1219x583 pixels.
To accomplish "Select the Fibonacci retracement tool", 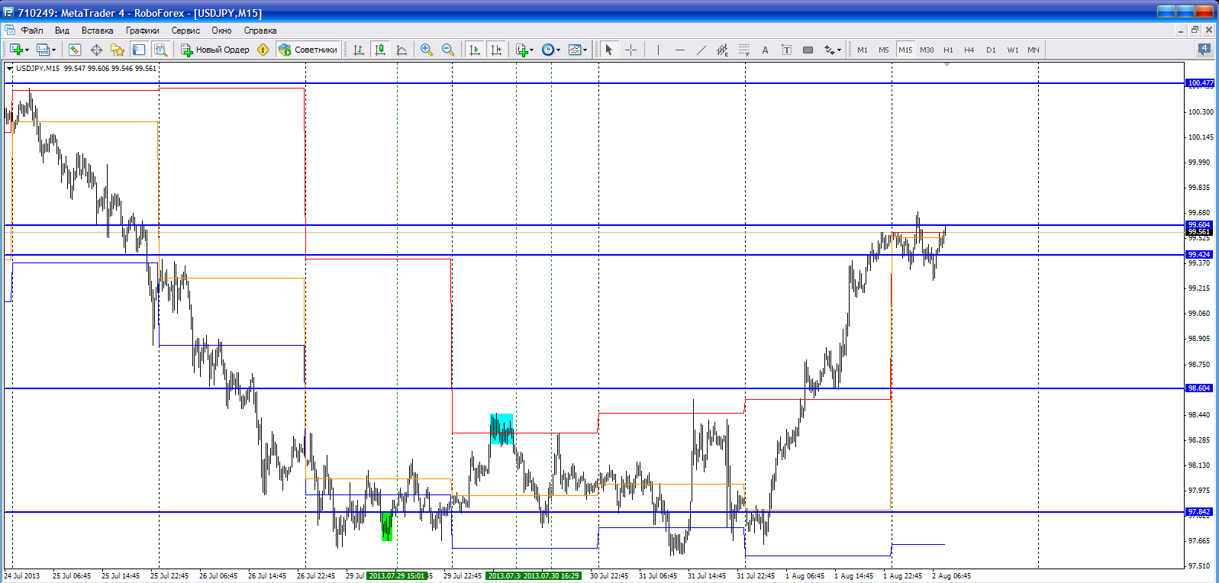I will [x=743, y=50].
